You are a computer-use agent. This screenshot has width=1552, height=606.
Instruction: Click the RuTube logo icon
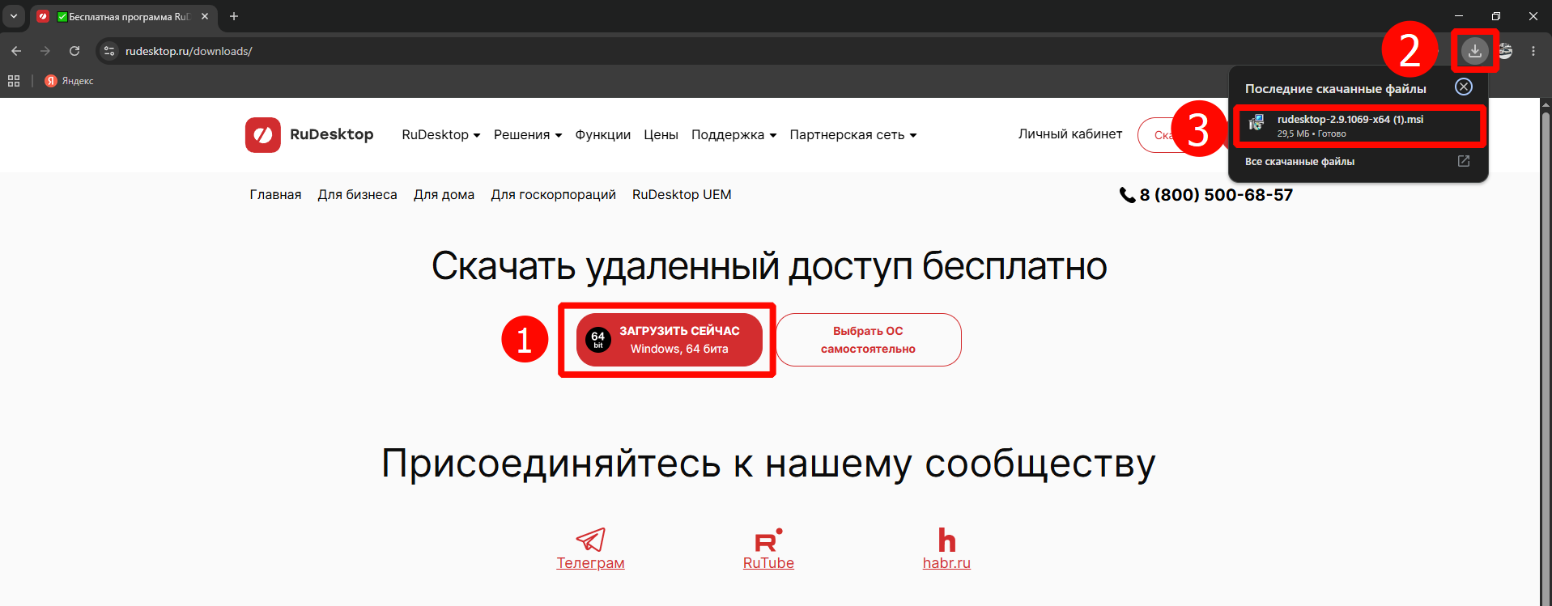[x=768, y=540]
